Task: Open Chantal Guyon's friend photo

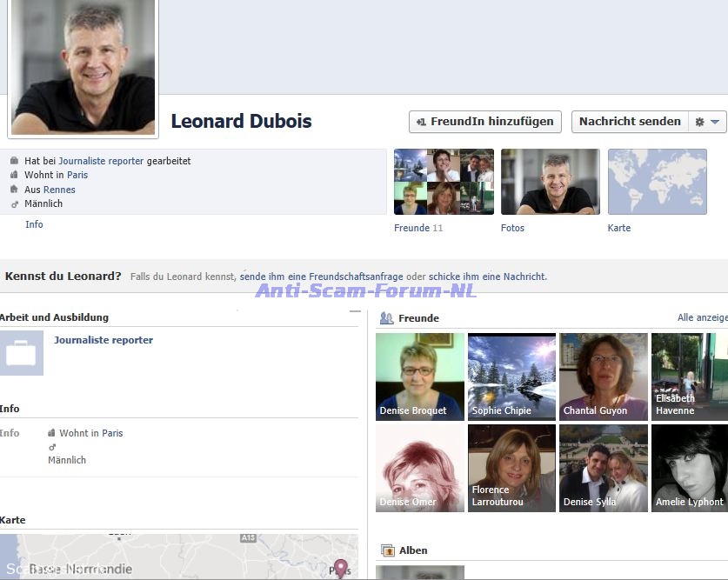Action: [603, 377]
